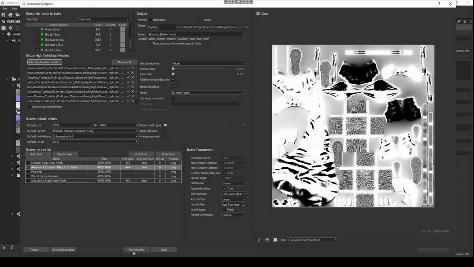Open the Add baker menu
The image size is (474, 267).
click(38, 154)
